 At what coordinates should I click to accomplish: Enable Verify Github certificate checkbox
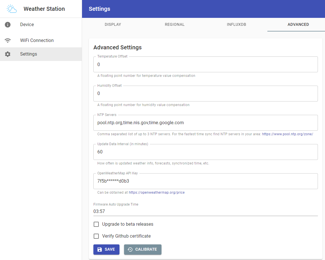pyautogui.click(x=96, y=236)
